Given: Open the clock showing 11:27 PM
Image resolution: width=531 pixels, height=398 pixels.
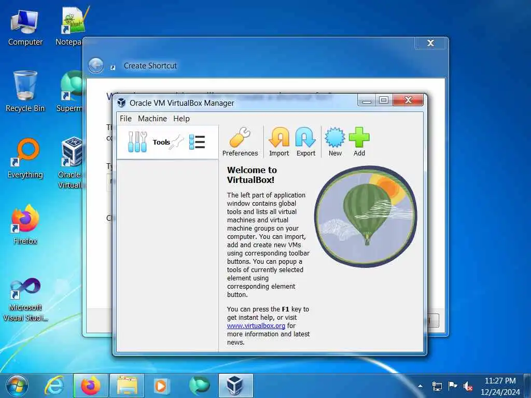Looking at the screenshot, I should point(500,386).
